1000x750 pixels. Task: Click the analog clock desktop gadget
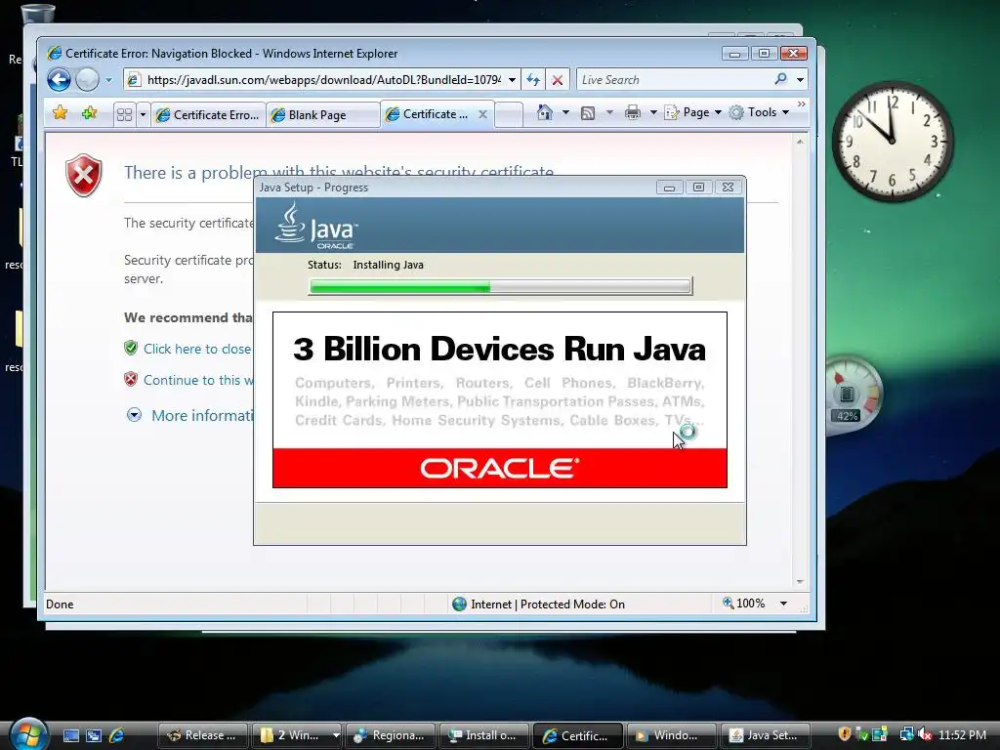[x=893, y=141]
